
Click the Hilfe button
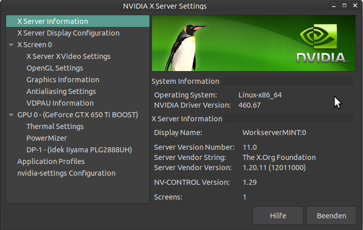(278, 215)
